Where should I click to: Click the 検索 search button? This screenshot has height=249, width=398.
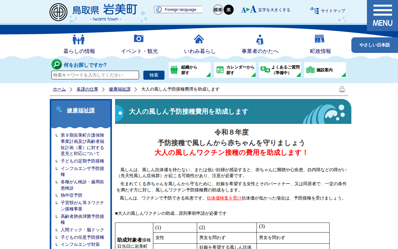[x=154, y=75]
